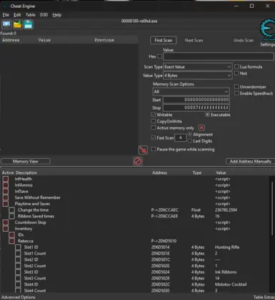275x300 pixels.
Task: Toggle the Writable checkbox
Action: (x=154, y=115)
